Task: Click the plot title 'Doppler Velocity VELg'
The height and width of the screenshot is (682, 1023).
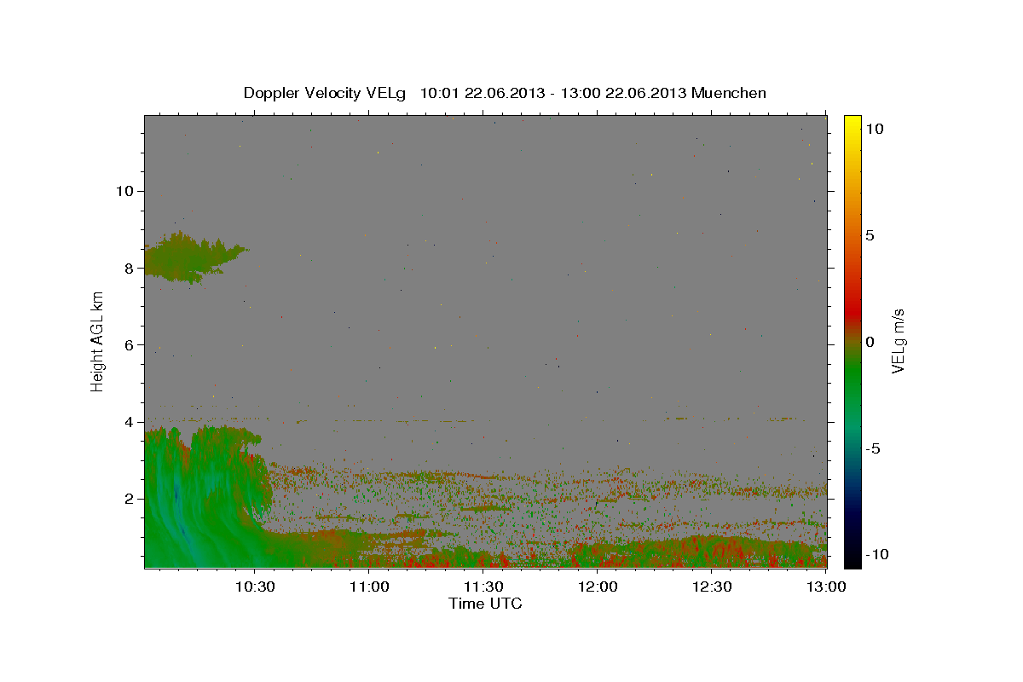Action: pos(327,93)
